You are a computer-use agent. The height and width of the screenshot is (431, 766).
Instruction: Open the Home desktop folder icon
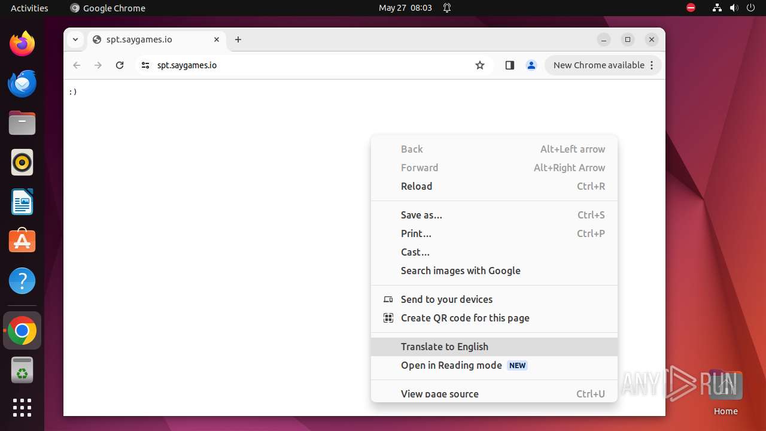(725, 392)
